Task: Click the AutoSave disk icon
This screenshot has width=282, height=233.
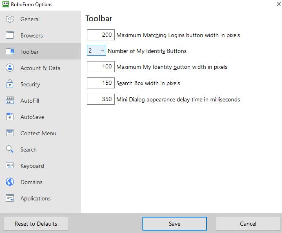Action: pos(10,117)
